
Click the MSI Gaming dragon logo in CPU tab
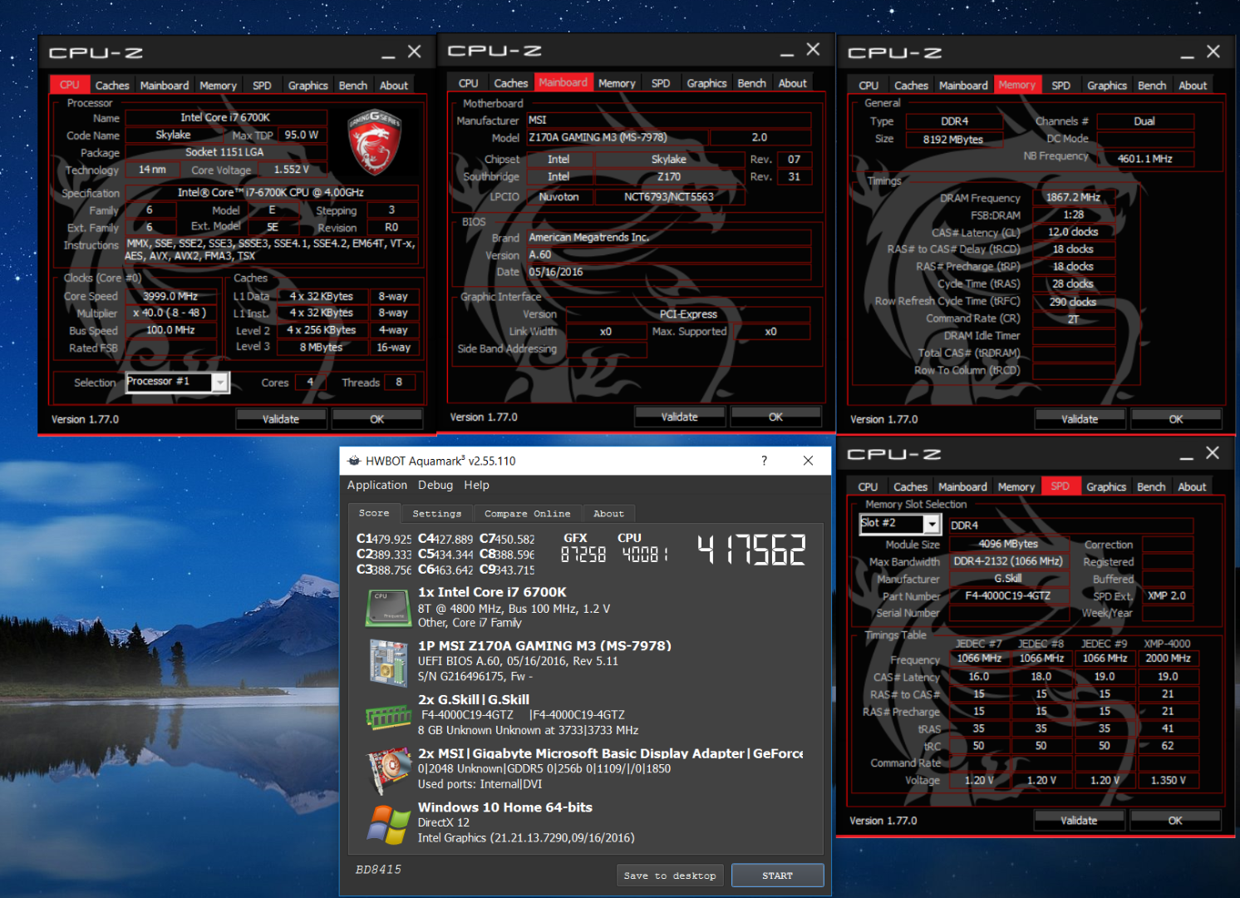click(373, 142)
